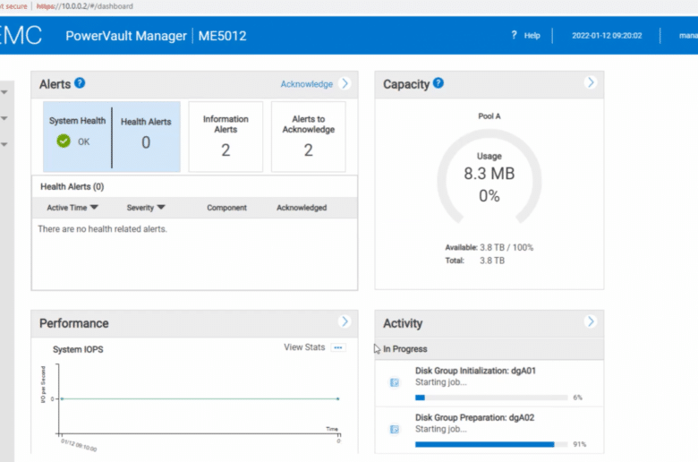Open the Capacity panel chevron arrow
Image resolution: width=698 pixels, height=462 pixels.
tap(591, 82)
